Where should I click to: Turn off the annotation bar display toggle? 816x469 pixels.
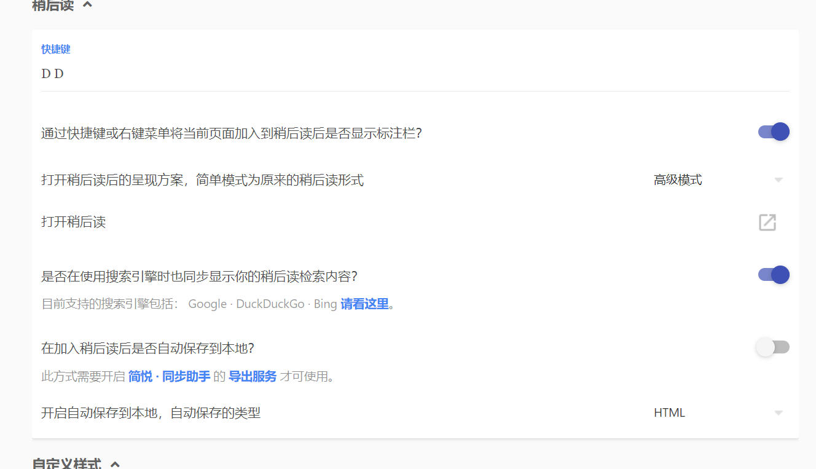pos(772,131)
